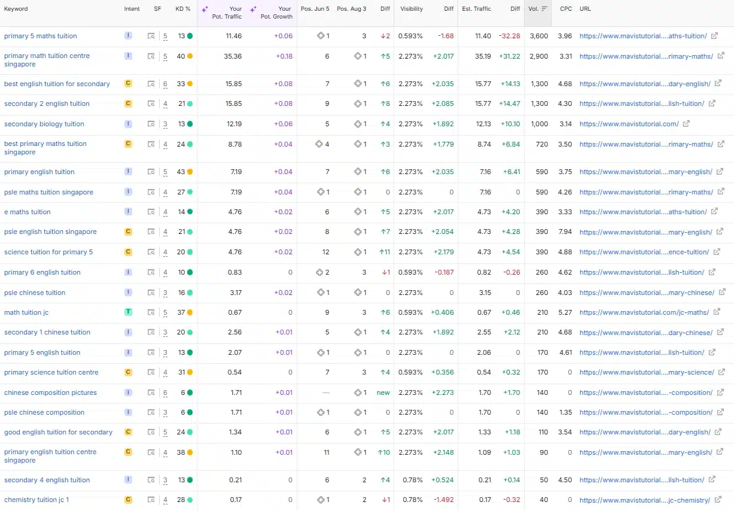
Task: Click informational I intent badge for primary 6 english tuition
Action: pyautogui.click(x=128, y=272)
